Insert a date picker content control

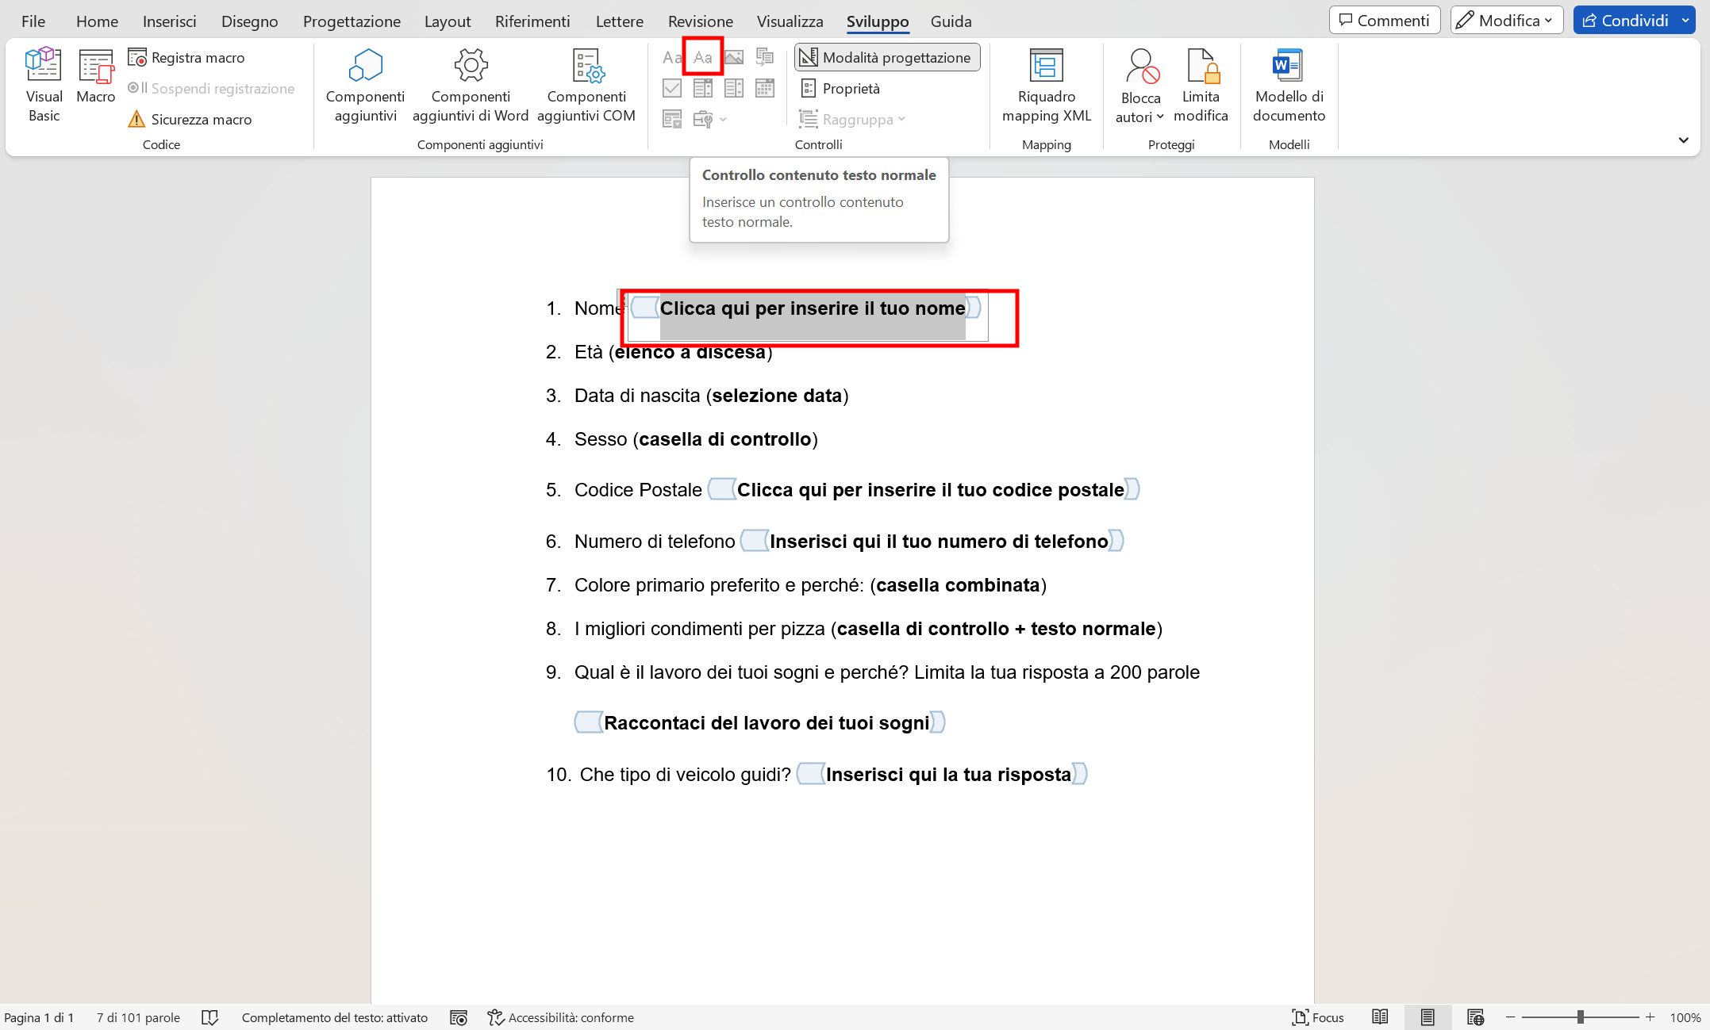pyautogui.click(x=764, y=88)
